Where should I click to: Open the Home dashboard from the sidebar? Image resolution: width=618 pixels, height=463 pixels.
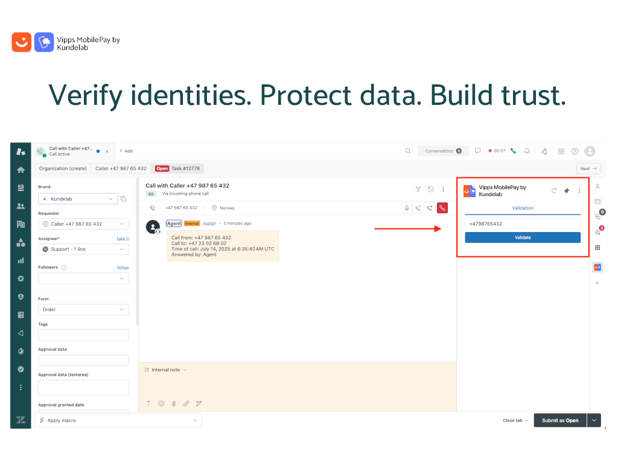coord(21,169)
